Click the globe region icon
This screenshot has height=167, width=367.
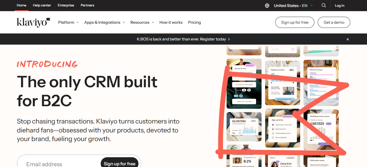click(x=267, y=6)
